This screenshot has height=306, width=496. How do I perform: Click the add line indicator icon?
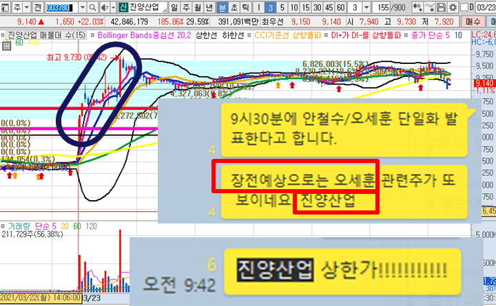(429, 7)
